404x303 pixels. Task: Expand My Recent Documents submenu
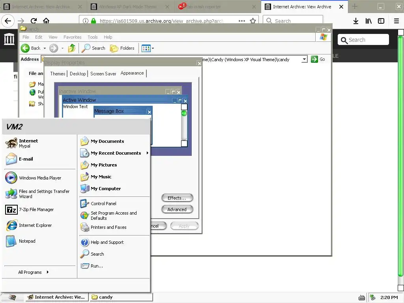tap(114, 153)
